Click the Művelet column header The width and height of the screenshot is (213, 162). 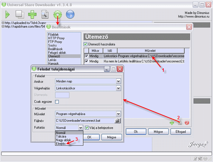(x=150, y=51)
